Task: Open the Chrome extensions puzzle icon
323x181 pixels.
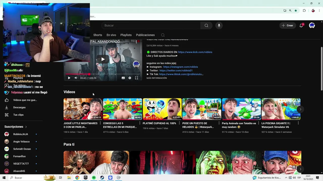Action: (304, 11)
